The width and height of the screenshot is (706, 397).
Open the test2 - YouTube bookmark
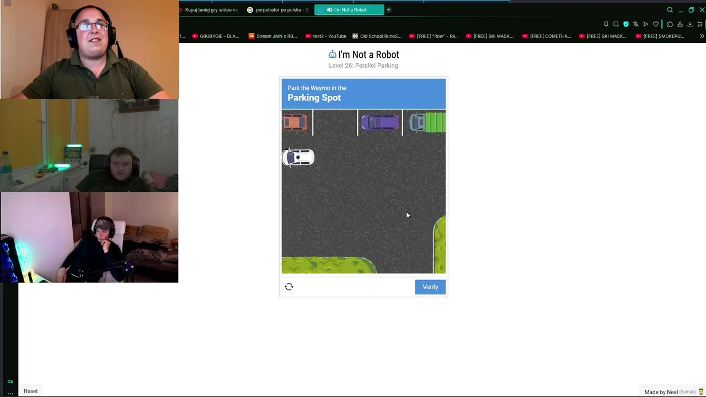pyautogui.click(x=325, y=36)
